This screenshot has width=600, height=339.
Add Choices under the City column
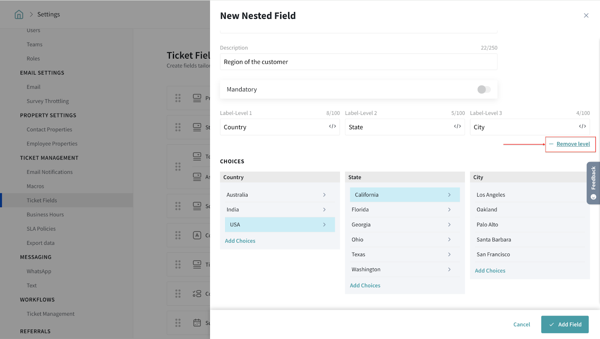point(490,271)
